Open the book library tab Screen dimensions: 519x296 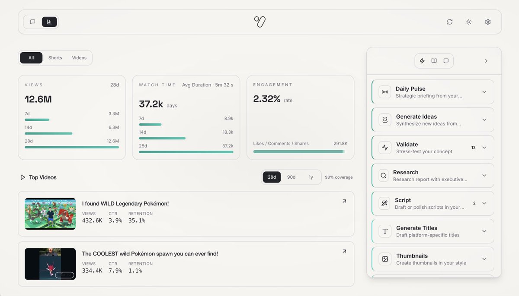pos(434,61)
